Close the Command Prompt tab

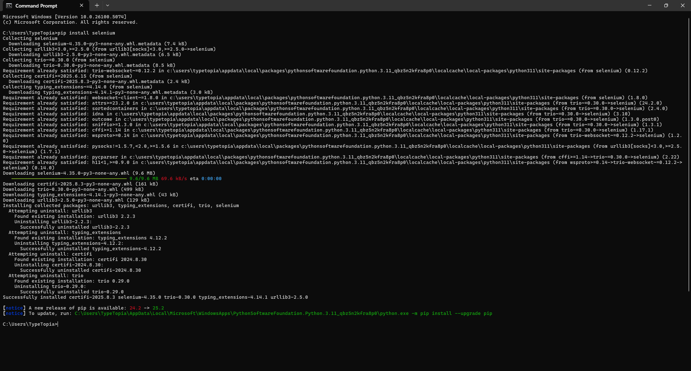[82, 5]
